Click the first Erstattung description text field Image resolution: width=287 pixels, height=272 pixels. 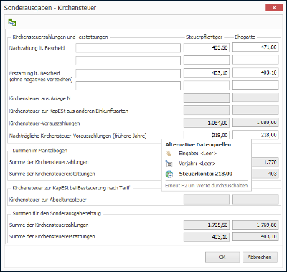[x=128, y=73]
